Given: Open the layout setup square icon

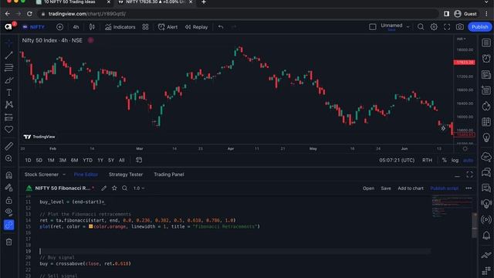Looking at the screenshot, I should (372, 27).
